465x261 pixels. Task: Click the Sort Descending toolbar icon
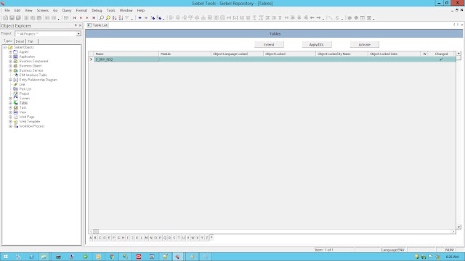pos(121,18)
